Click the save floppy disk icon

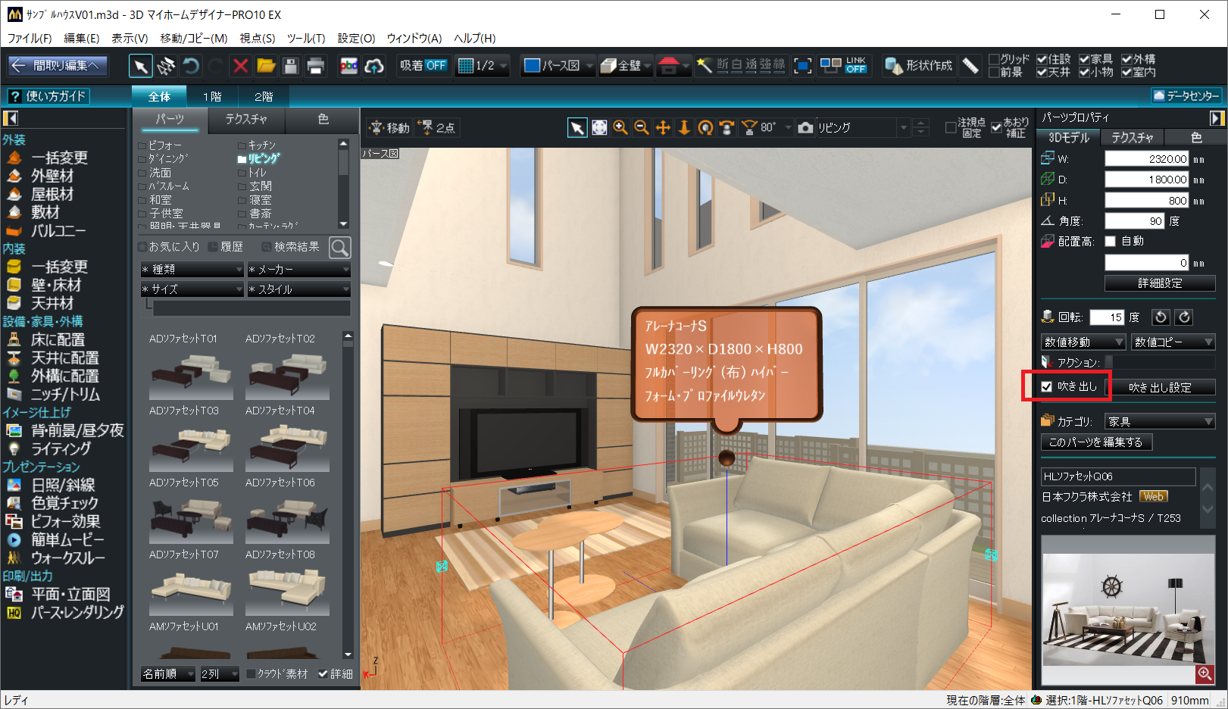tap(290, 67)
